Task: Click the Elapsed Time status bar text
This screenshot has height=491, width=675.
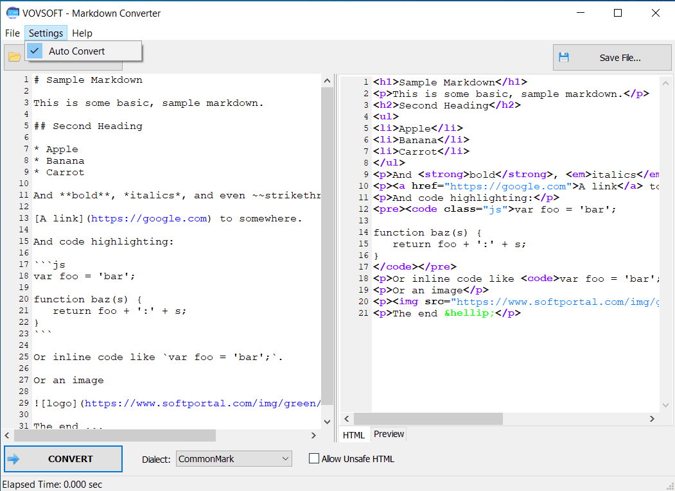Action: 52,485
